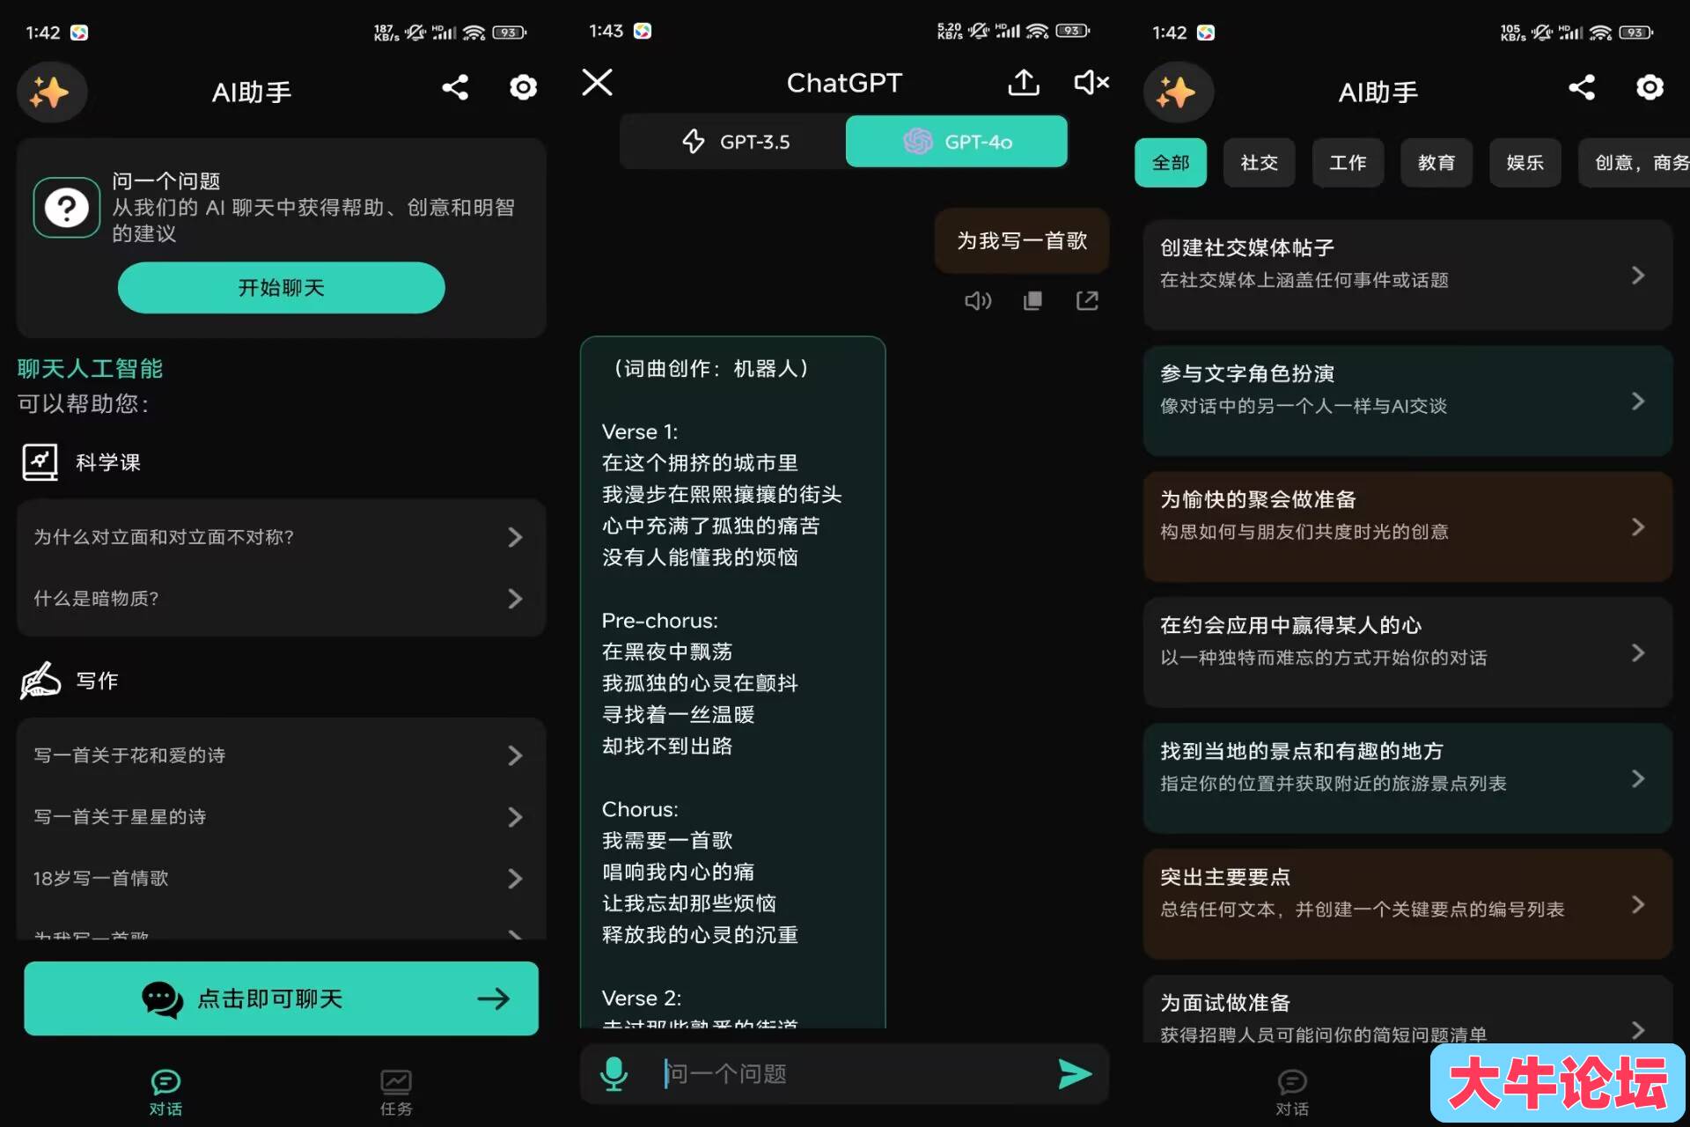
Task: Tap the sparkle icon on the left AI助手 screen
Action: [x=51, y=92]
